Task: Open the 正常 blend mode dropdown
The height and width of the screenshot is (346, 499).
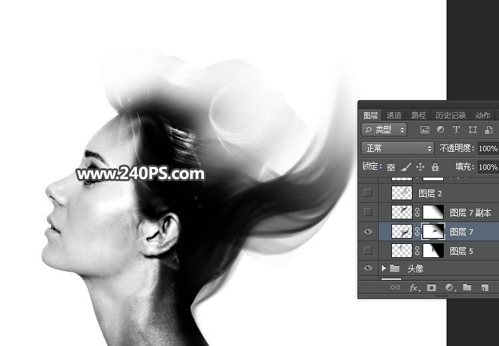Action: pos(398,148)
